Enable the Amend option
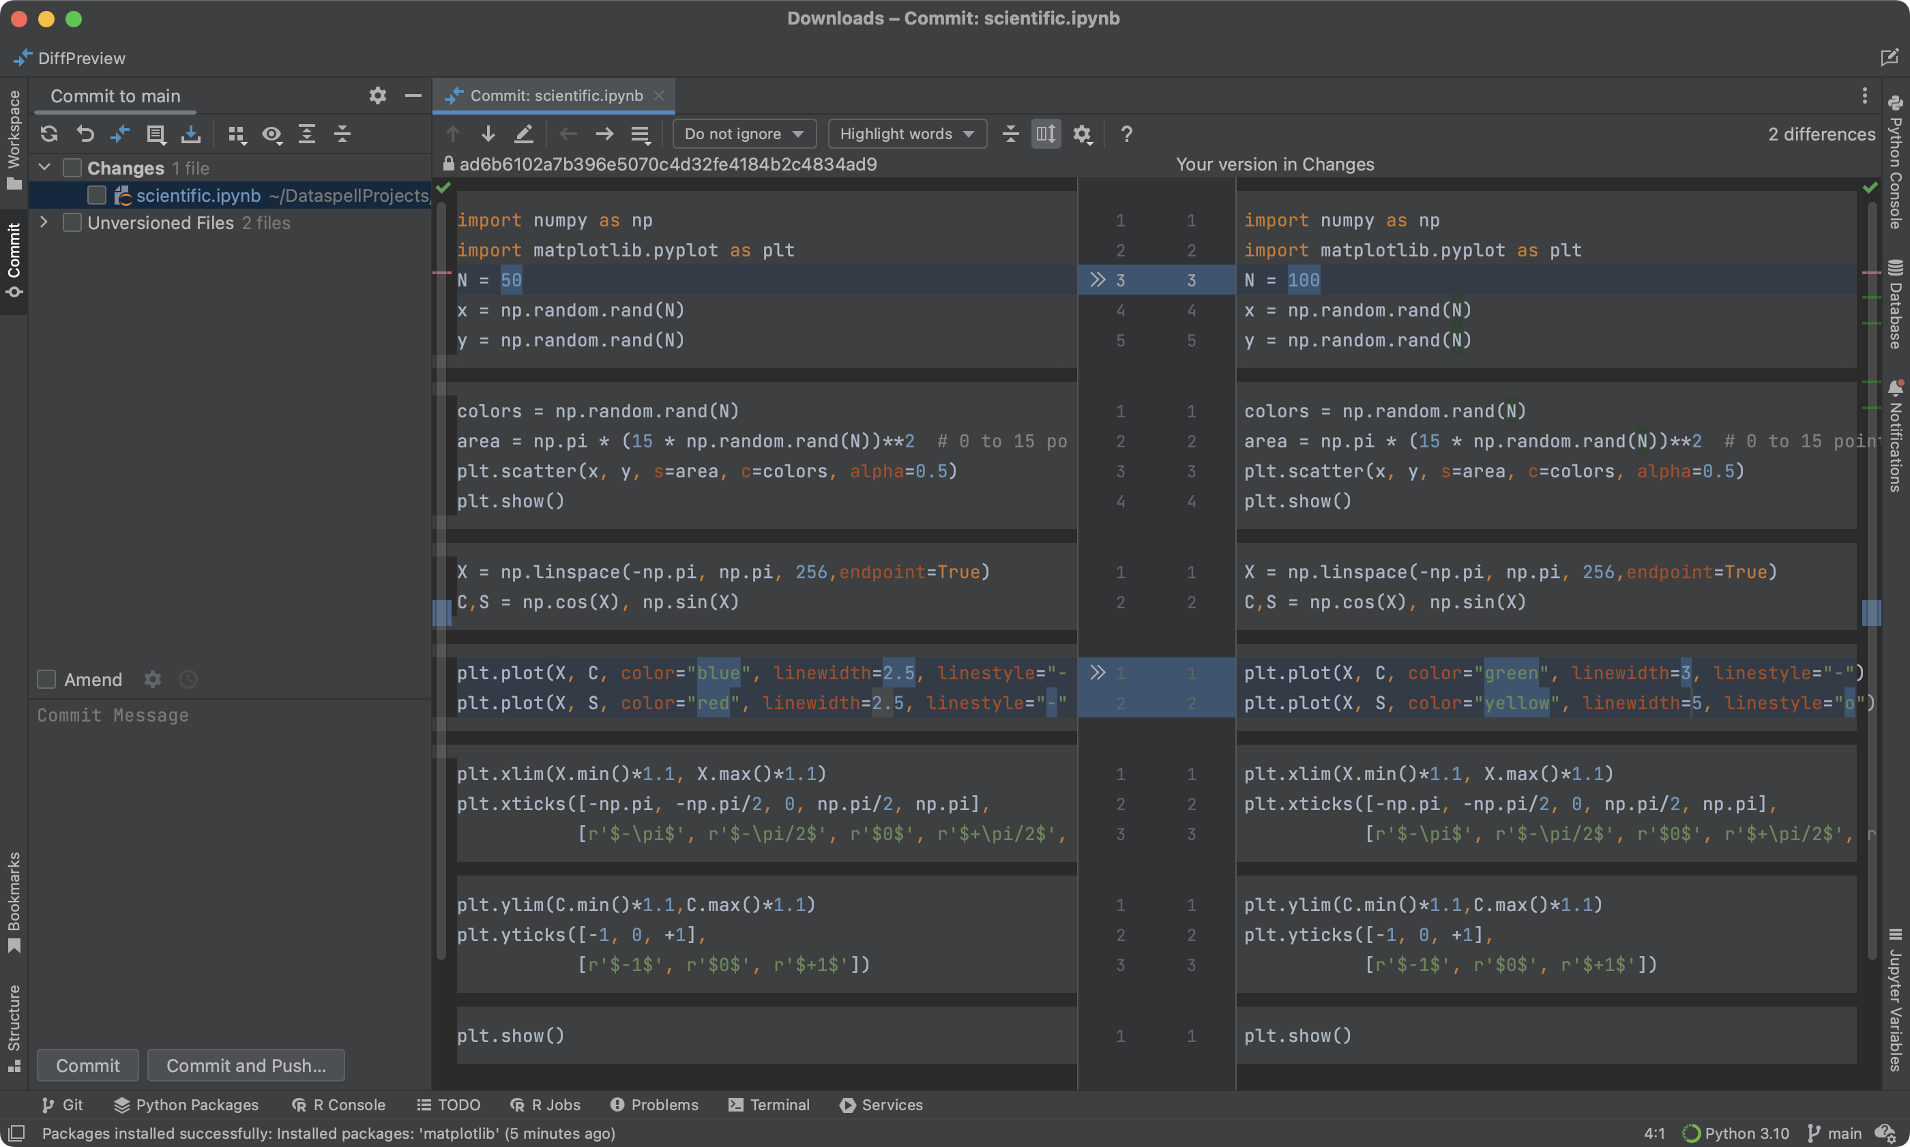 46,679
